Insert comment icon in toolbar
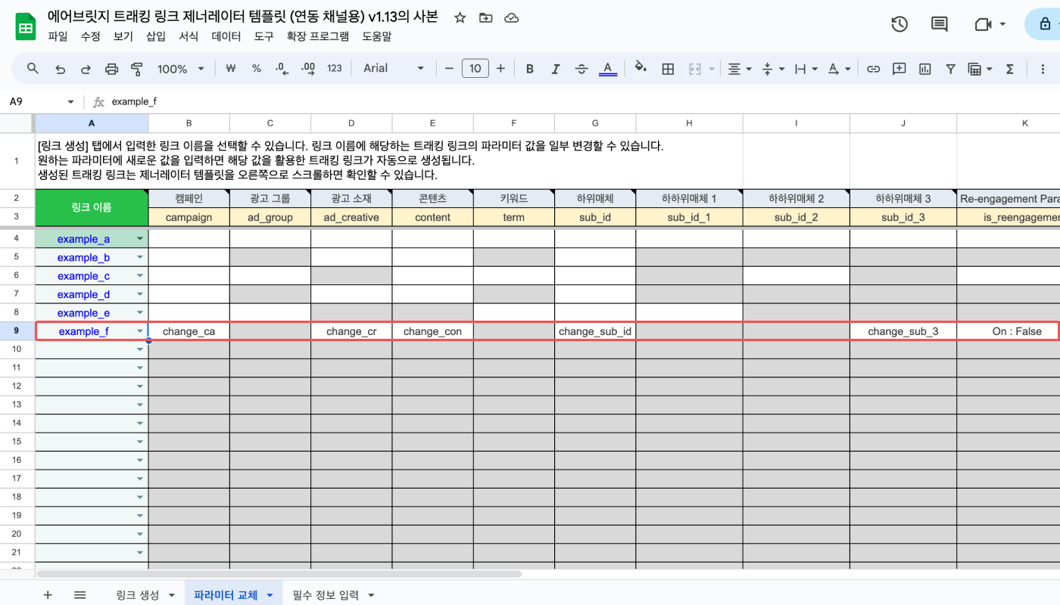 [899, 69]
